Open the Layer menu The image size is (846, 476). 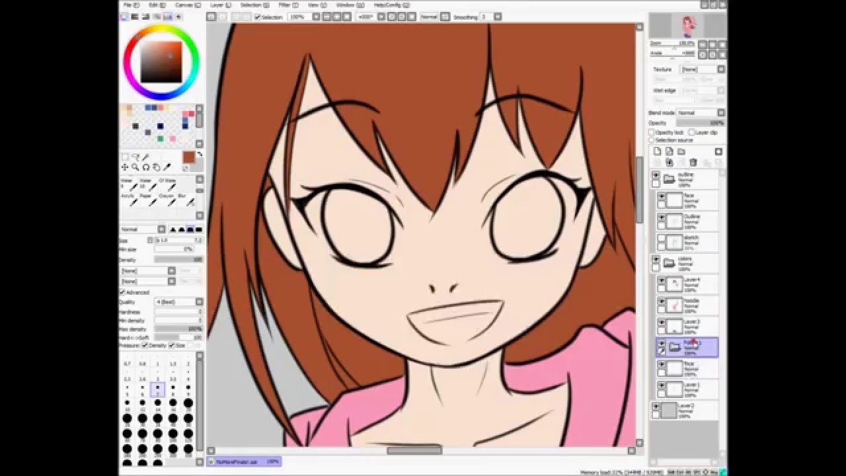(220, 5)
